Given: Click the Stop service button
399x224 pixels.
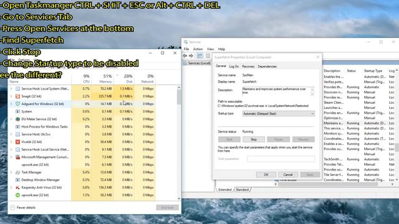Looking at the screenshot, I should [254, 139].
